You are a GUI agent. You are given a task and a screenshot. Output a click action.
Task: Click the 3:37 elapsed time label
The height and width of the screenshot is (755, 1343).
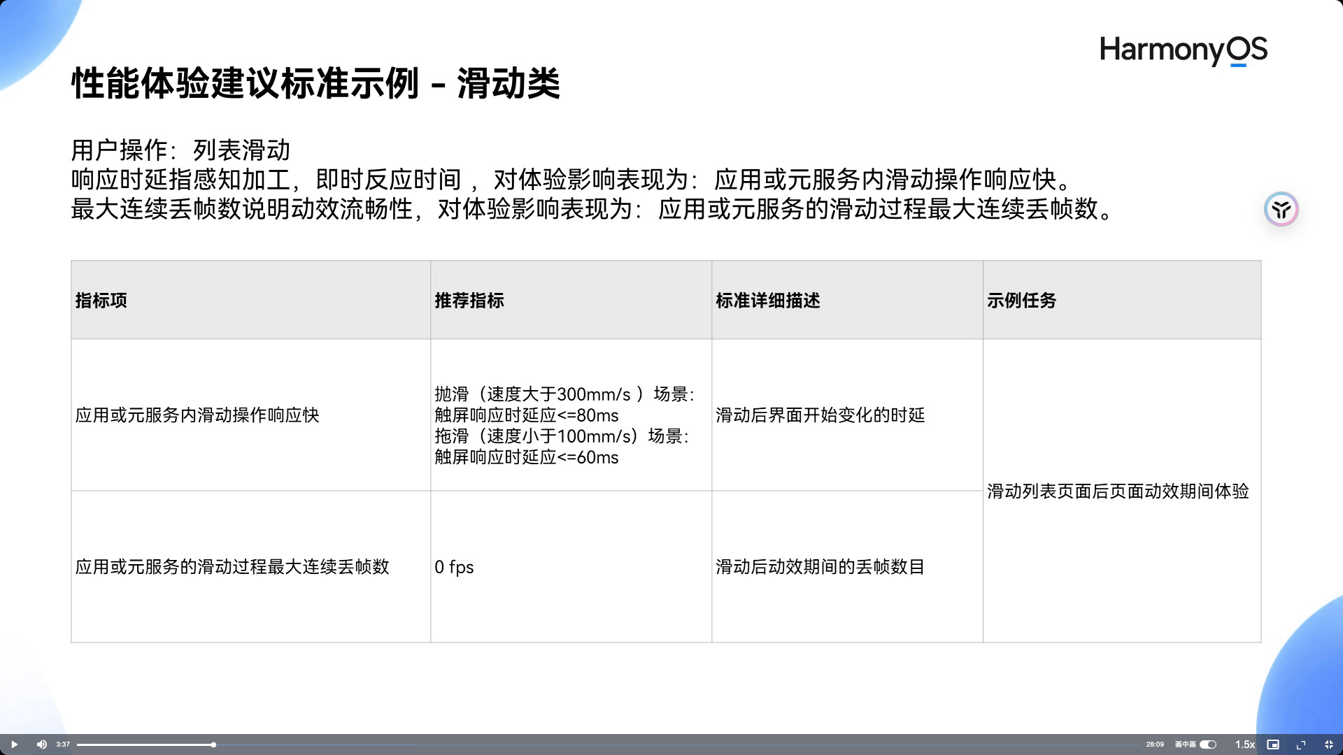[x=63, y=745]
